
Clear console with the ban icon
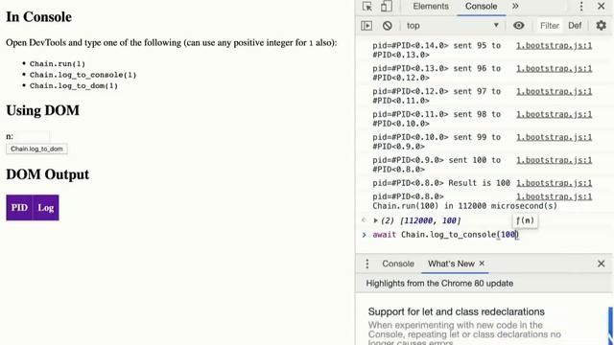(x=388, y=26)
